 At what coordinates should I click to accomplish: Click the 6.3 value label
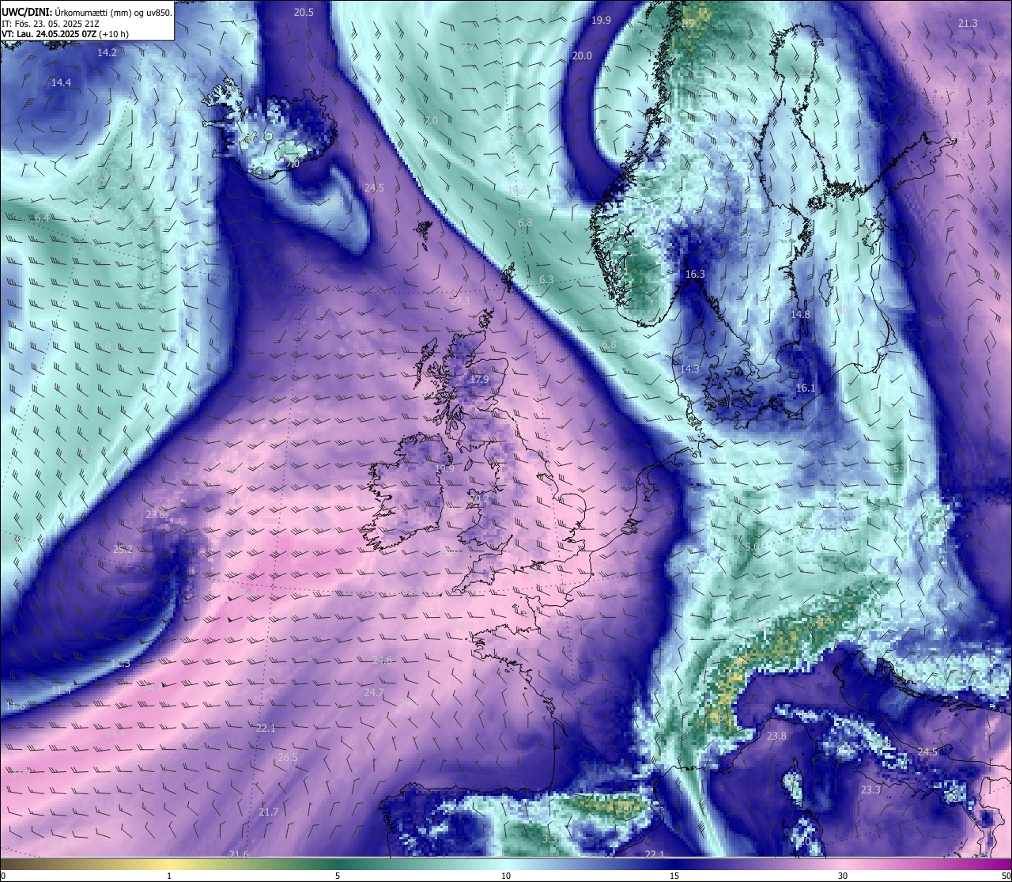click(546, 280)
